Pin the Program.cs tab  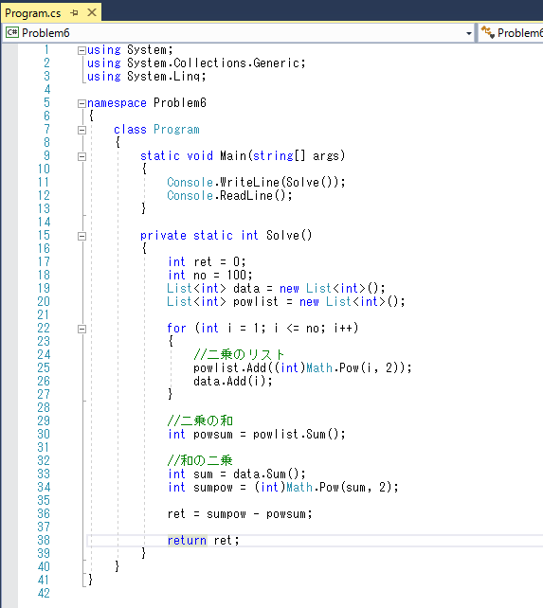[x=74, y=13]
